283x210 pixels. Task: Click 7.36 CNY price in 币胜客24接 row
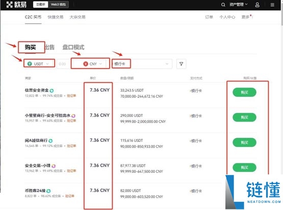point(99,190)
